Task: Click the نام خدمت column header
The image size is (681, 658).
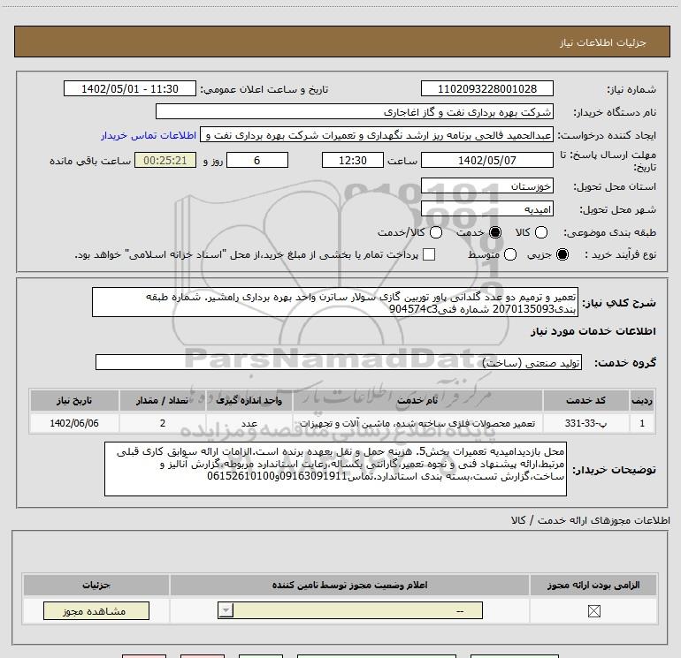Action: click(417, 400)
